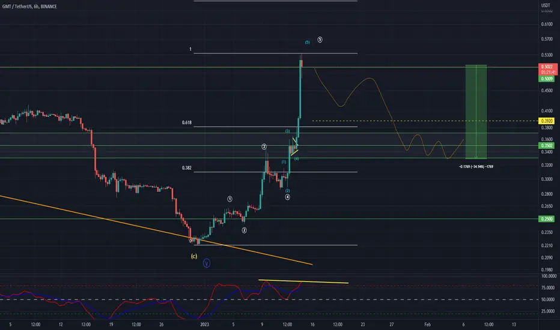Click 75.0000 on the oscillator scale
Viewport: 560px width, 330px height.
[x=548, y=287]
